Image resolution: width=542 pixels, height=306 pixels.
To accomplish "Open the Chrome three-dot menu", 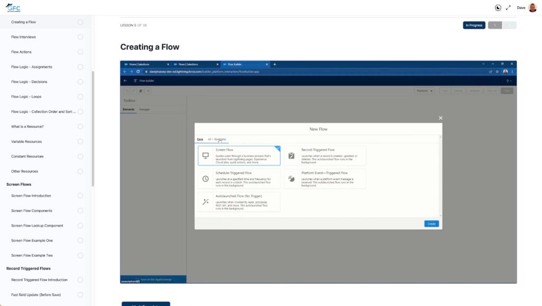I will pos(512,72).
